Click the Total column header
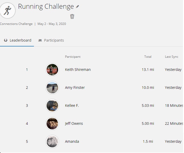The width and height of the screenshot is (184, 153). 148,57
